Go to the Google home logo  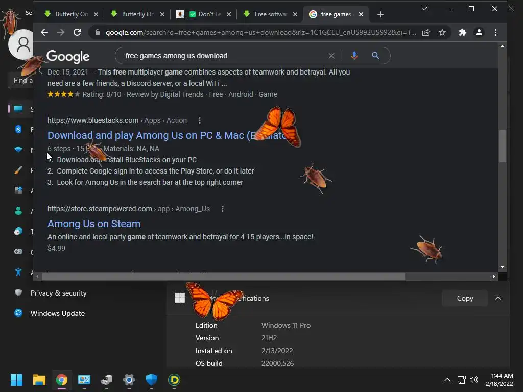(x=68, y=57)
